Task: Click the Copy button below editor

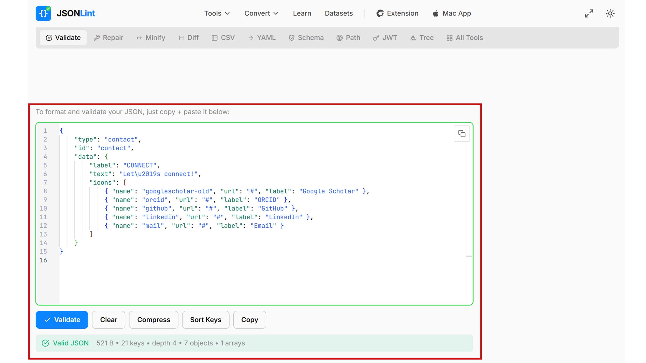Action: (250, 320)
